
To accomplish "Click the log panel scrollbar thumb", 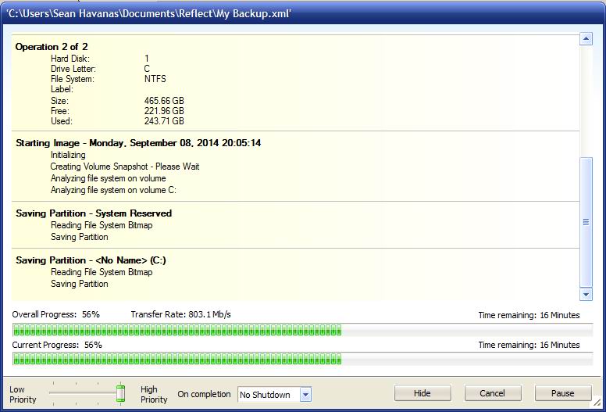I will (x=586, y=222).
